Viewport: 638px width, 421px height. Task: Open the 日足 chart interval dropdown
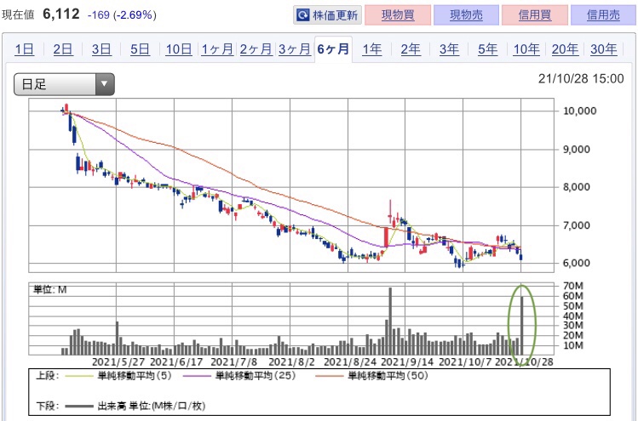coord(64,83)
